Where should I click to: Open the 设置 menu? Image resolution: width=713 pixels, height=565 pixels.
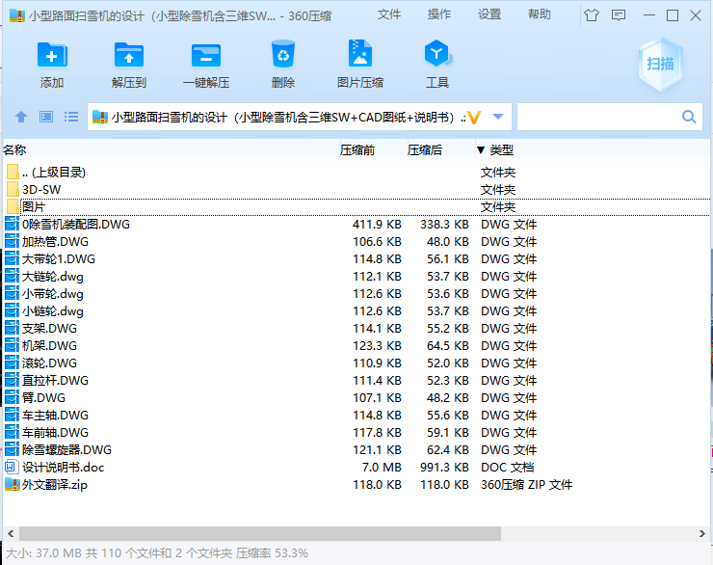pyautogui.click(x=489, y=14)
